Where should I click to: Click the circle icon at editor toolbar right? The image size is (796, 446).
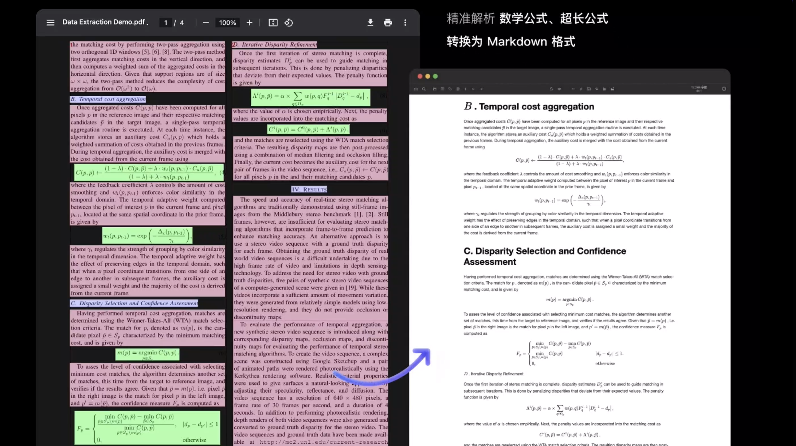pyautogui.click(x=724, y=89)
